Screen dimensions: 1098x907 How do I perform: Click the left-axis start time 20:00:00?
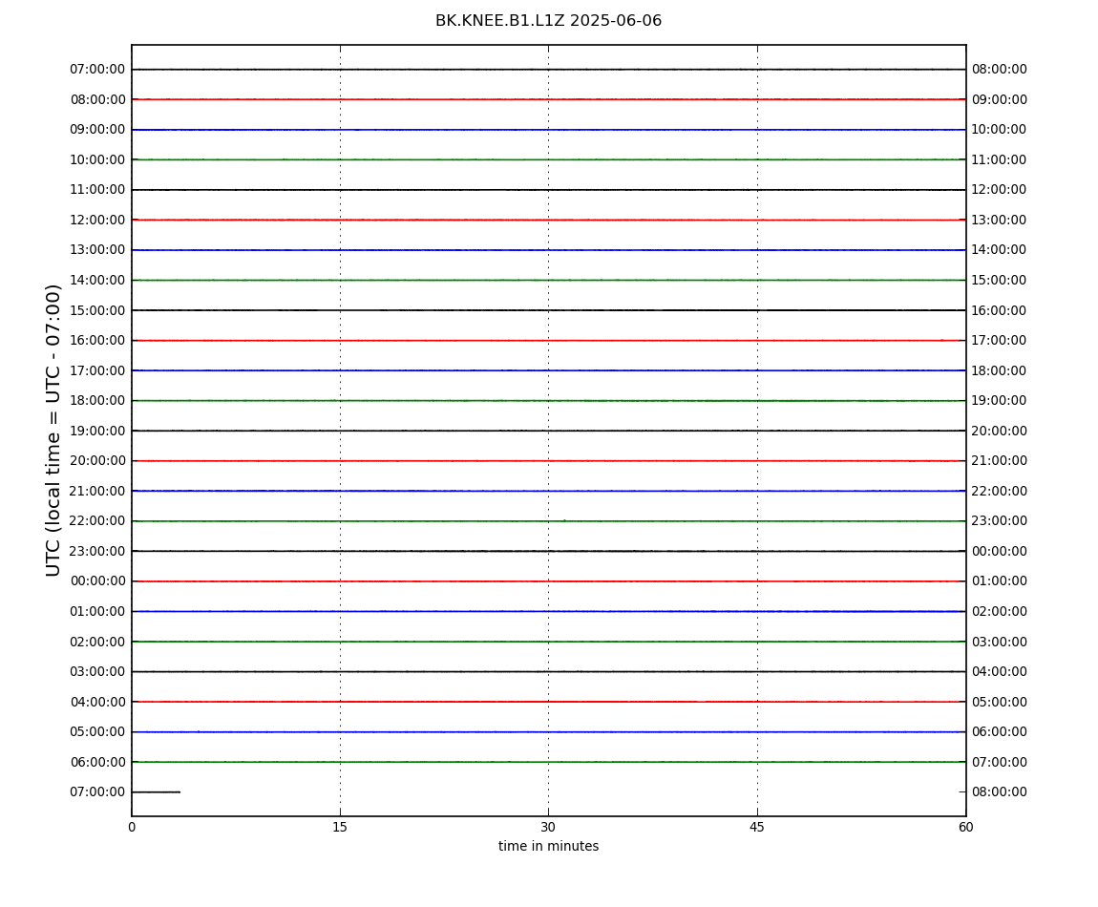point(98,461)
